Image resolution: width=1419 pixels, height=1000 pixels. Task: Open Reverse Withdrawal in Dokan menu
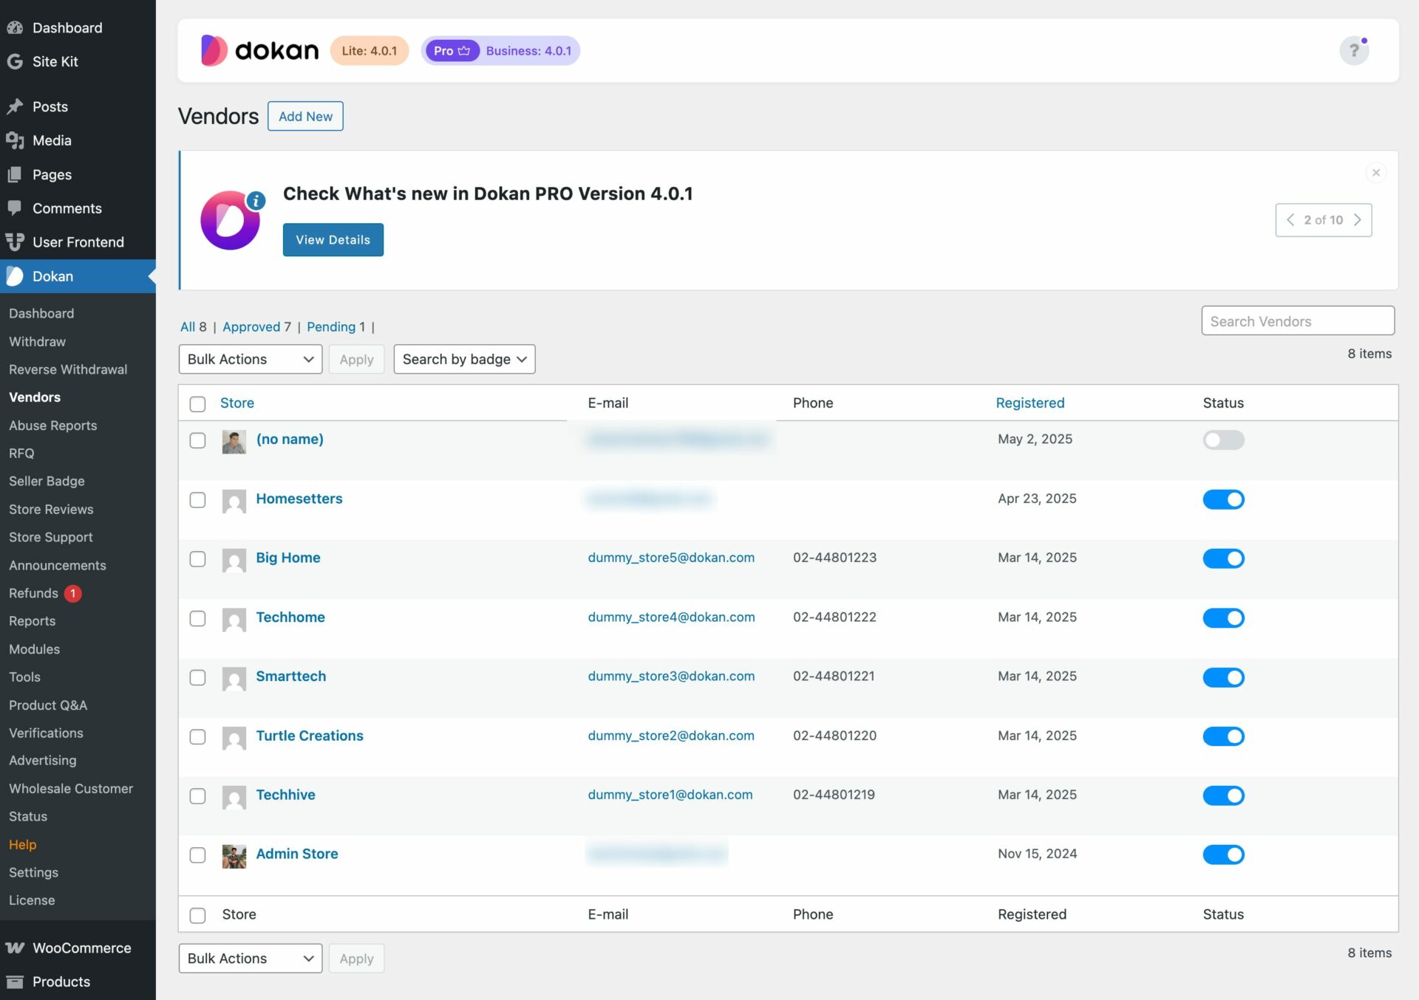68,369
